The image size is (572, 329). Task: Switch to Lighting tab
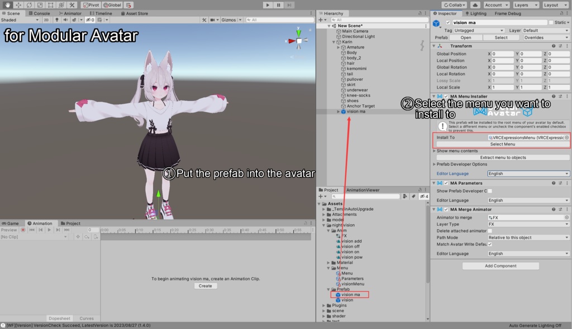[476, 13]
